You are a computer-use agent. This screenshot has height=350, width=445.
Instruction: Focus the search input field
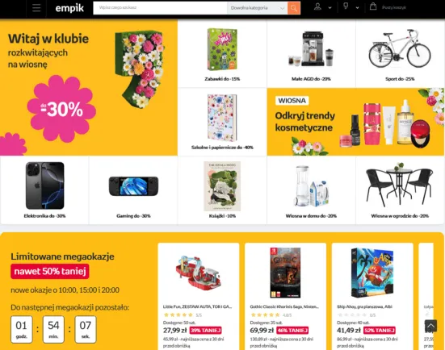[x=160, y=8]
